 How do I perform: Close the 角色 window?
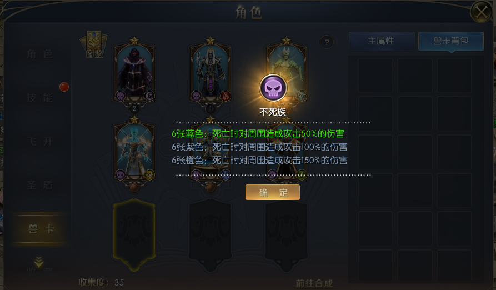point(481,12)
